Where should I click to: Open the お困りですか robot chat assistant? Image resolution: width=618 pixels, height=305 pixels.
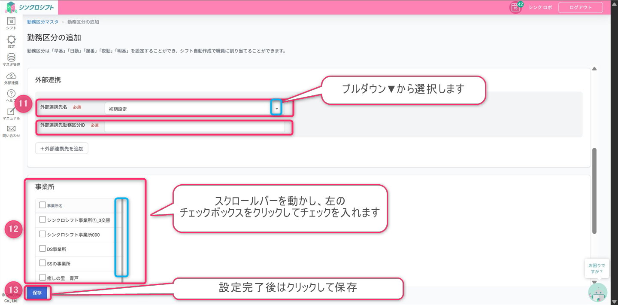pyautogui.click(x=597, y=292)
